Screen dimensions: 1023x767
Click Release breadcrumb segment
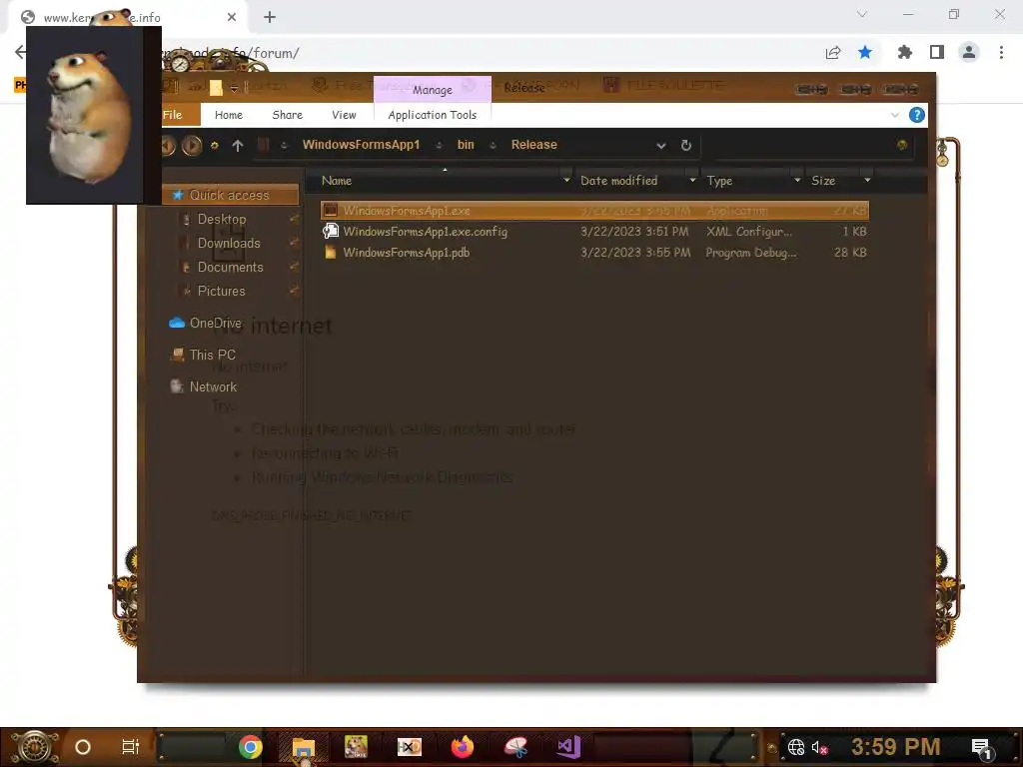(x=533, y=145)
